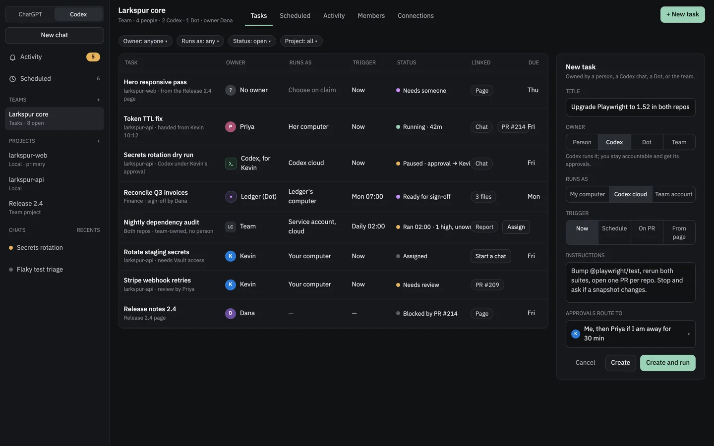Click the purple status dot for Needs someone
Image resolution: width=714 pixels, height=446 pixels.
pyautogui.click(x=398, y=90)
